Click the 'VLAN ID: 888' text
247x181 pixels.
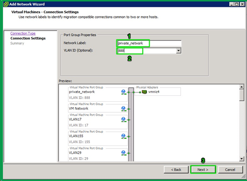[x=80, y=98]
